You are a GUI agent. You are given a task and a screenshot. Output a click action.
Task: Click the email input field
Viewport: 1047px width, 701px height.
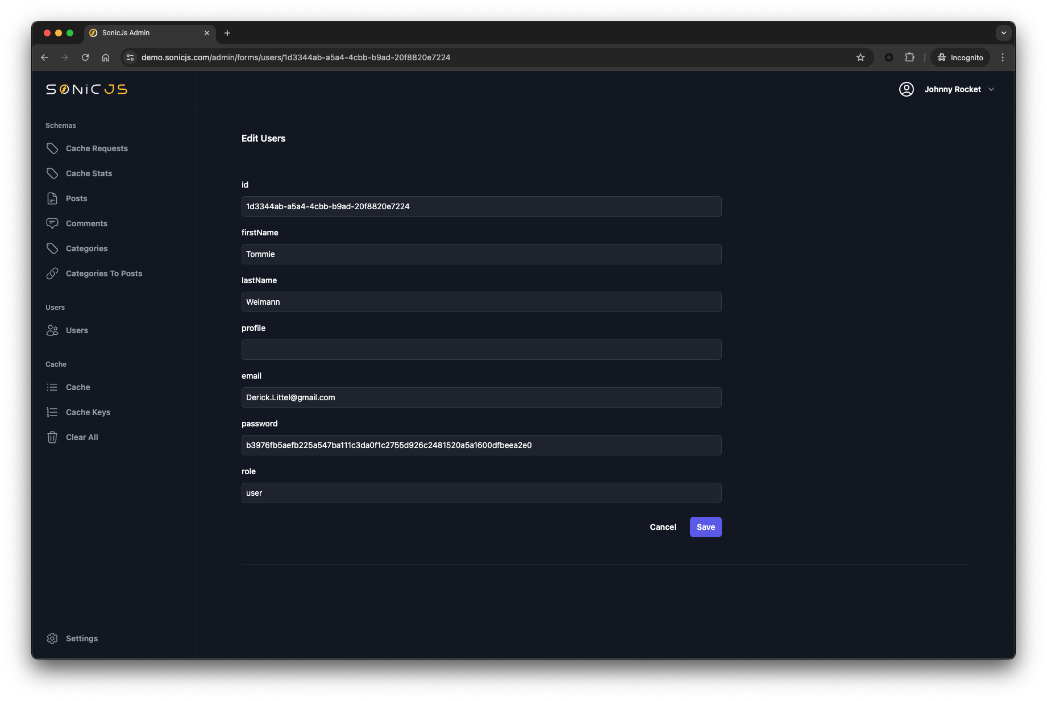pos(481,397)
